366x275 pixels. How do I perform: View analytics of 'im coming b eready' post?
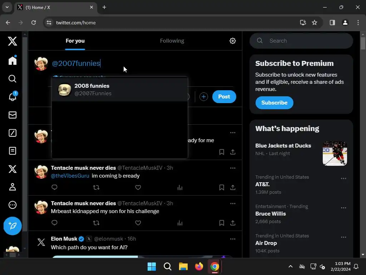tap(180, 187)
